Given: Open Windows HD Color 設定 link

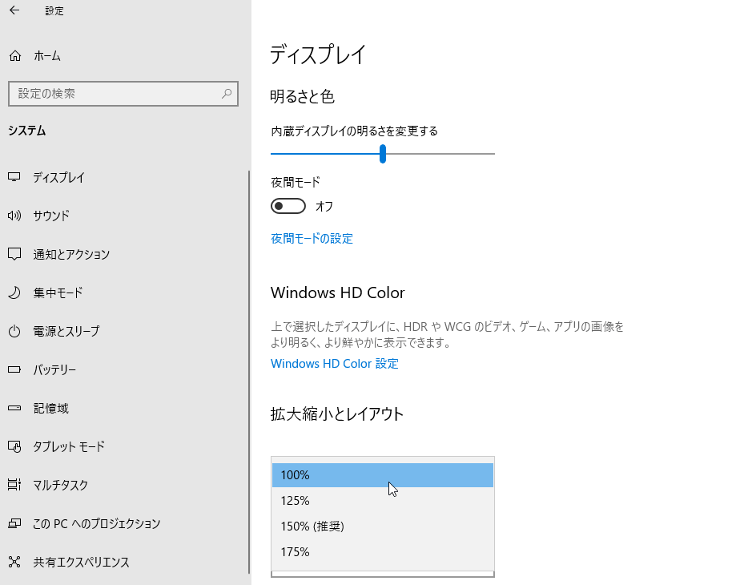Looking at the screenshot, I should pyautogui.click(x=334, y=364).
